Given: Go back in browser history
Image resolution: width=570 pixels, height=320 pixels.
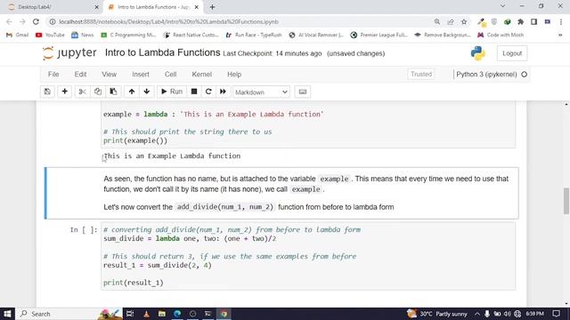Looking at the screenshot, I should (10, 21).
